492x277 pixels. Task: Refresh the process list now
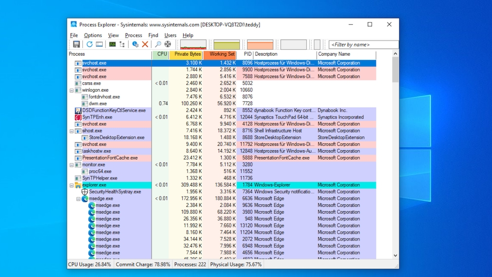90,44
